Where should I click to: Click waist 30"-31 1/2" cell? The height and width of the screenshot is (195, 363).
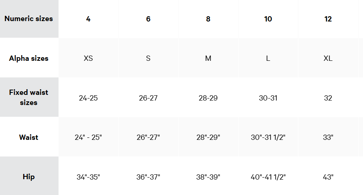click(x=268, y=137)
